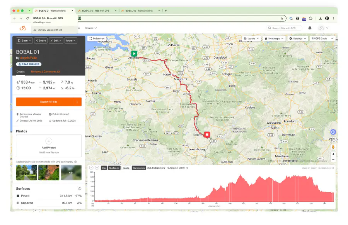
Task: Open the +41 more photos thumbnail
Action: pos(71,173)
